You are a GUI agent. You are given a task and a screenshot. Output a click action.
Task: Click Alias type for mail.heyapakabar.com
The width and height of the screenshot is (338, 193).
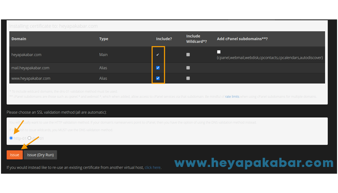(x=103, y=68)
